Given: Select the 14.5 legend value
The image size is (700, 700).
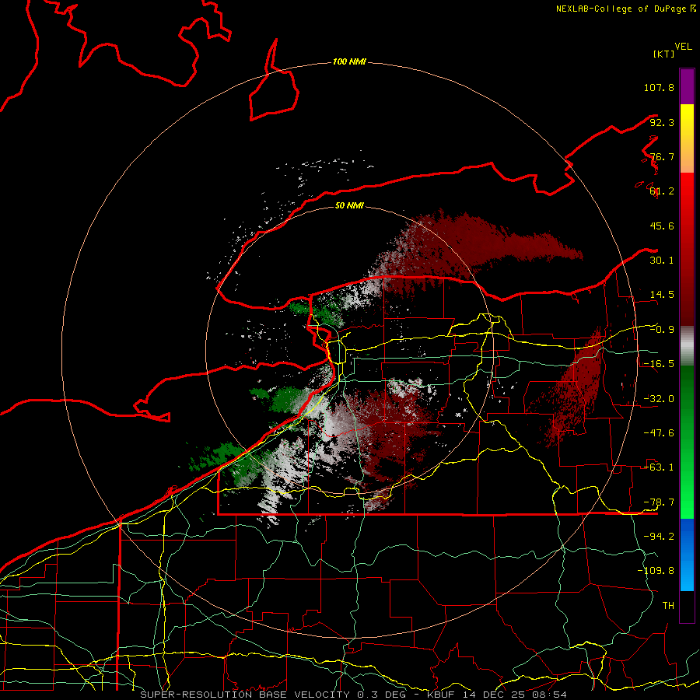Looking at the screenshot, I should pyautogui.click(x=662, y=295).
